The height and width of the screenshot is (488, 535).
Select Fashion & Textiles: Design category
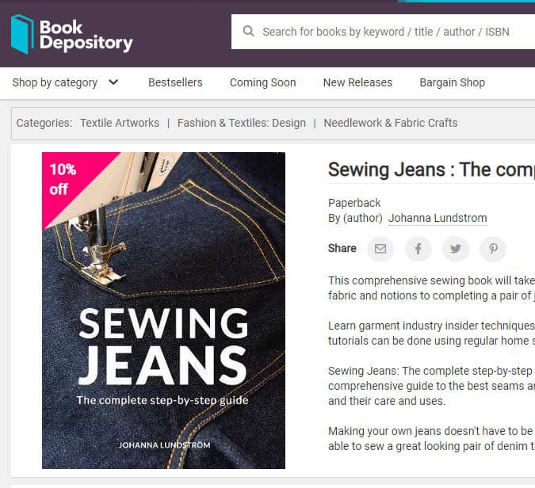click(241, 123)
